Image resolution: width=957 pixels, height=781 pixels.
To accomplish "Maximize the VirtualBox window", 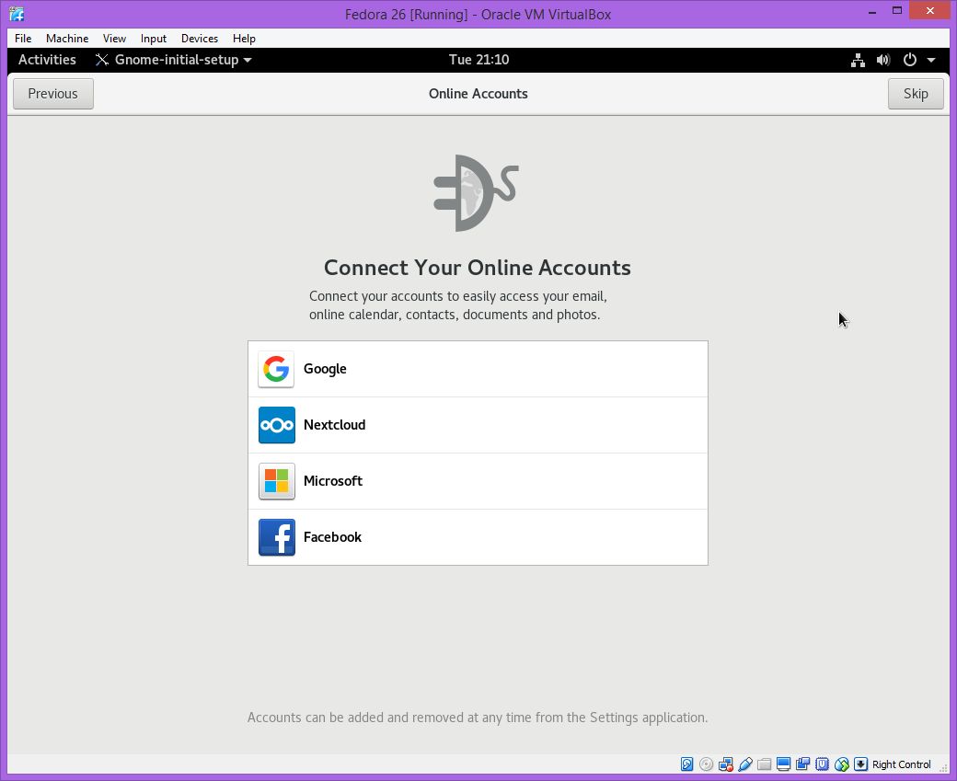I will click(896, 10).
